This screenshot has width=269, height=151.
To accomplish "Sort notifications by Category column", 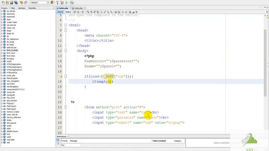I will coord(177,141).
